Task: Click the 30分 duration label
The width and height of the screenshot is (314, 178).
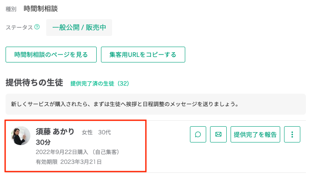Action: [x=43, y=142]
